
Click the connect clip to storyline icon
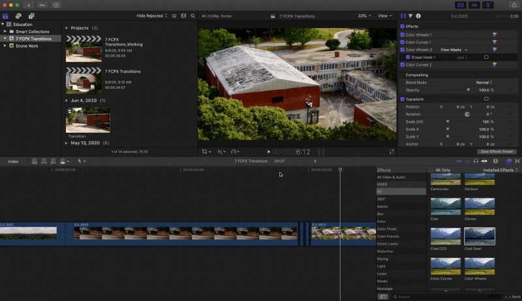point(35,161)
